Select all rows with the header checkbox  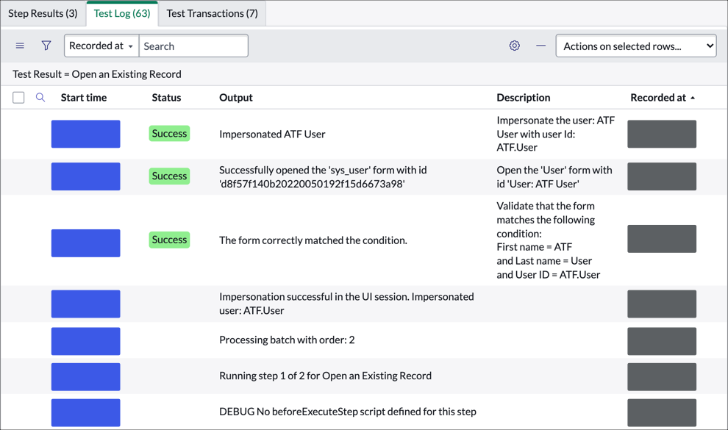(18, 97)
